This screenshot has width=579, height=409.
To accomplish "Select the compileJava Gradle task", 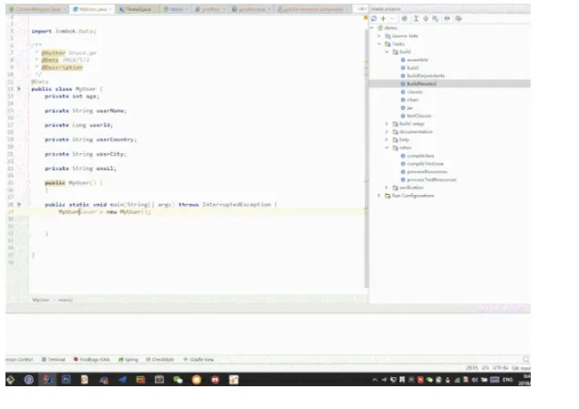I will [x=420, y=156].
